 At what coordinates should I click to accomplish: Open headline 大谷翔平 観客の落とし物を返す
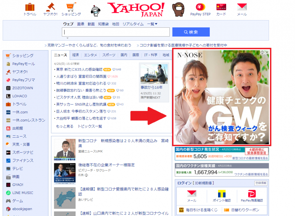(81, 118)
